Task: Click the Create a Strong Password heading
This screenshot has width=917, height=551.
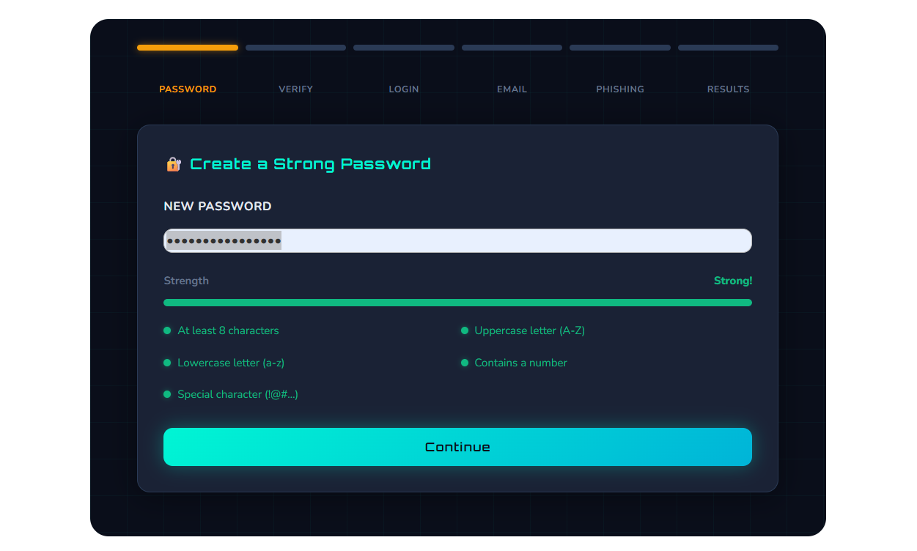Action: coord(310,164)
